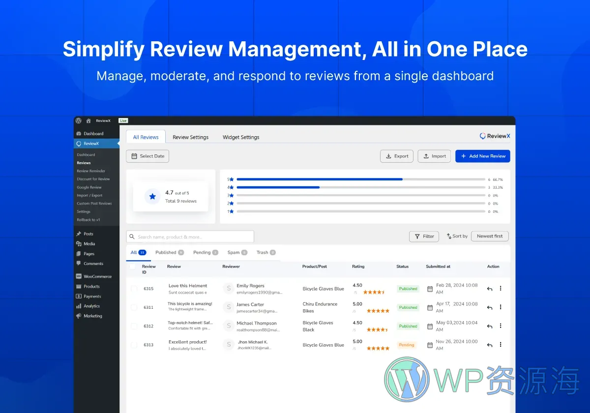Image resolution: width=590 pixels, height=413 pixels.
Task: Open the home icon in admin bar
Action: pyautogui.click(x=88, y=120)
